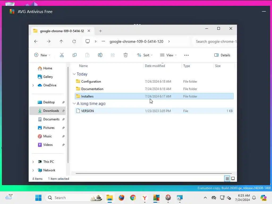Viewport: 272px width, 204px height.
Task: Open the View dropdown
Action: click(168, 55)
